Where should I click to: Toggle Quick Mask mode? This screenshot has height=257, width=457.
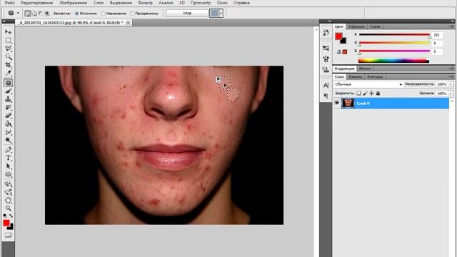(8, 235)
